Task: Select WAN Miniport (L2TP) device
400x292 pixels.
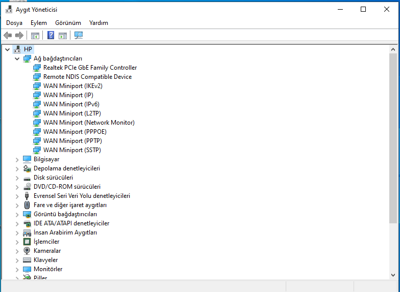Action: coord(72,113)
